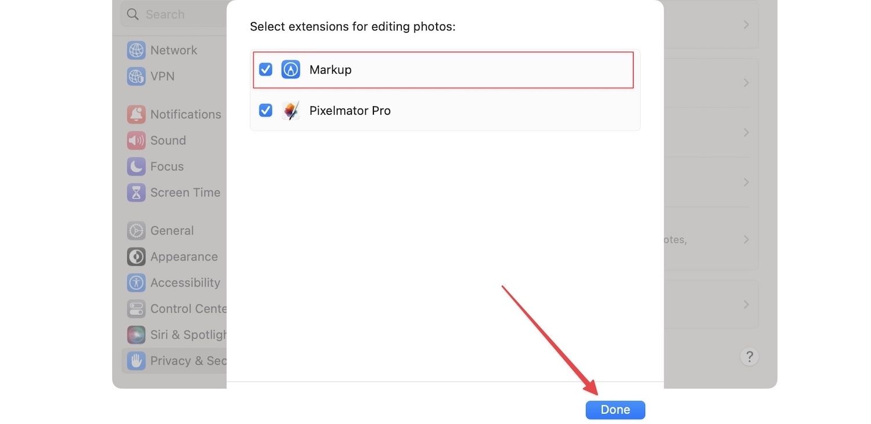Disable the Pixelmator Pro extension
This screenshot has width=871, height=424.
265,110
